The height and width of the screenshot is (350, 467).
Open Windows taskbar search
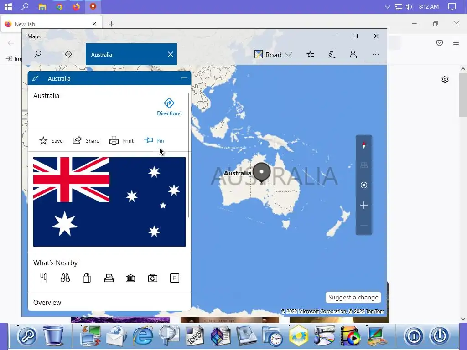tap(25, 6)
